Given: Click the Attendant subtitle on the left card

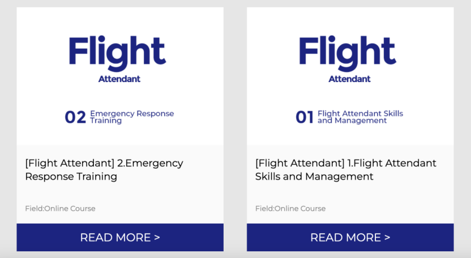Looking at the screenshot, I should coord(119,79).
